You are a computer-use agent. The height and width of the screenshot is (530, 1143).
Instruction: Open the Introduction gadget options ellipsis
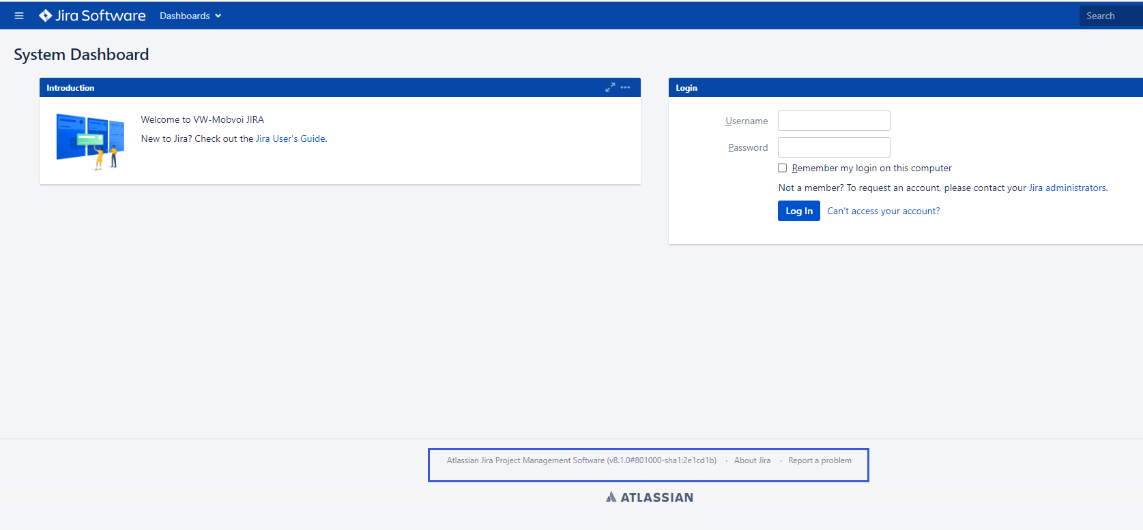tap(625, 87)
